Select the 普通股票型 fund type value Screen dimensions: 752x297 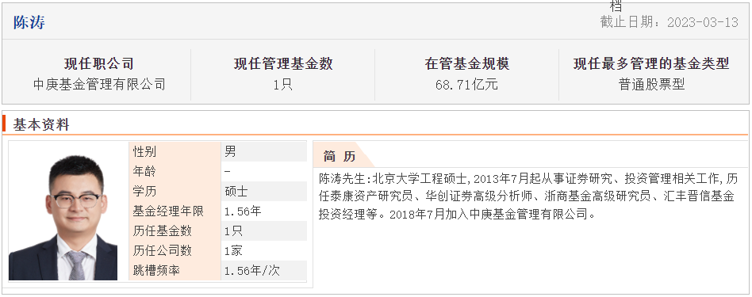(651, 85)
